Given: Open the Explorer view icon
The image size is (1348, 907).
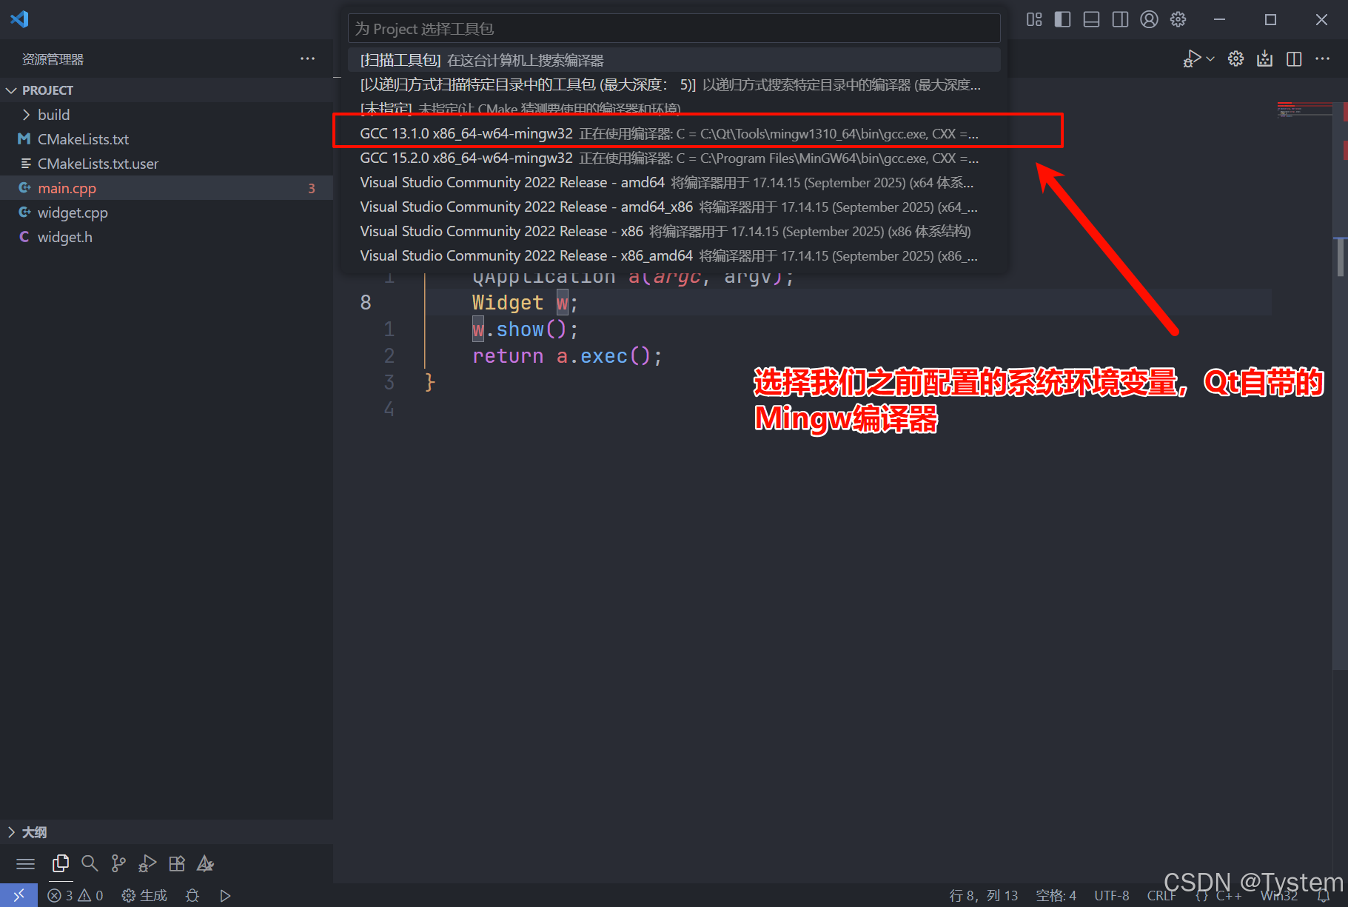Looking at the screenshot, I should point(61,863).
